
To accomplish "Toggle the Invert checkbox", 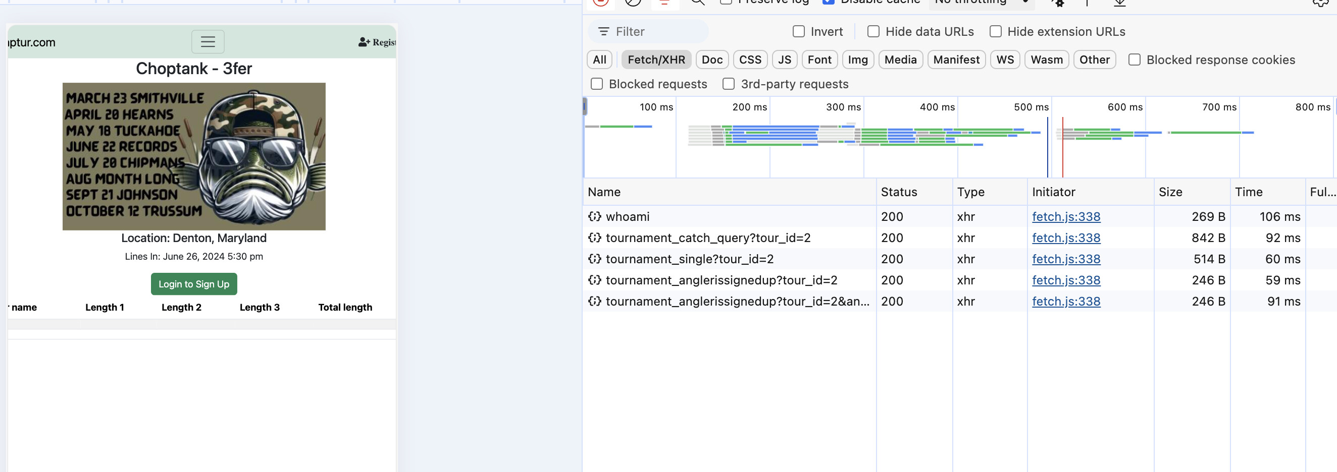I will (798, 32).
